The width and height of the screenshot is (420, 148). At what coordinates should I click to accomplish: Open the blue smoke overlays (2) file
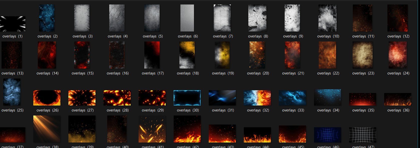47,18
